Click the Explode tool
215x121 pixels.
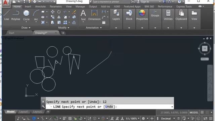click(x=74, y=17)
